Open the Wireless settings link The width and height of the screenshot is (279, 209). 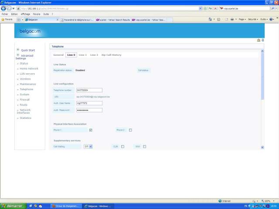(25, 79)
